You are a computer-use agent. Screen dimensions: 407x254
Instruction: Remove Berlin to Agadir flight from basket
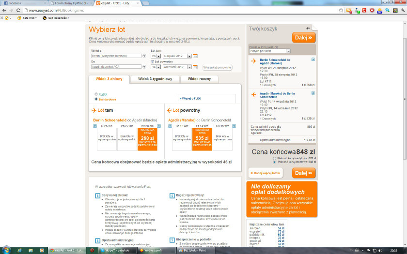pos(313,60)
